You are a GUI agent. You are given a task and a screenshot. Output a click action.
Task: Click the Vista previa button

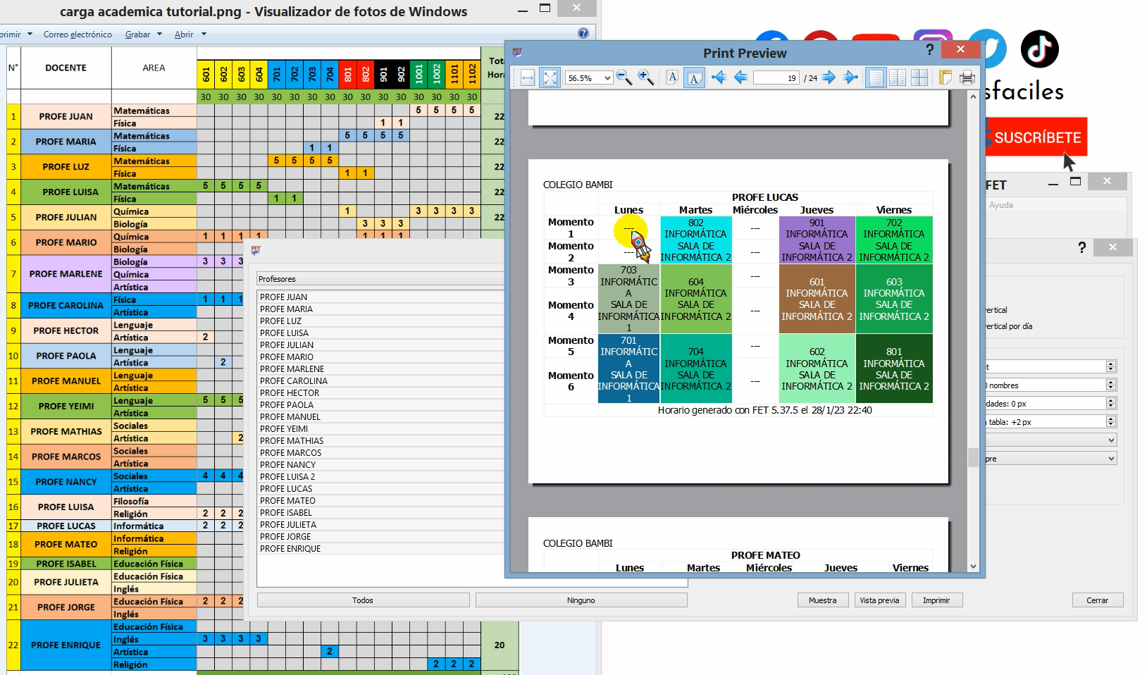click(879, 600)
